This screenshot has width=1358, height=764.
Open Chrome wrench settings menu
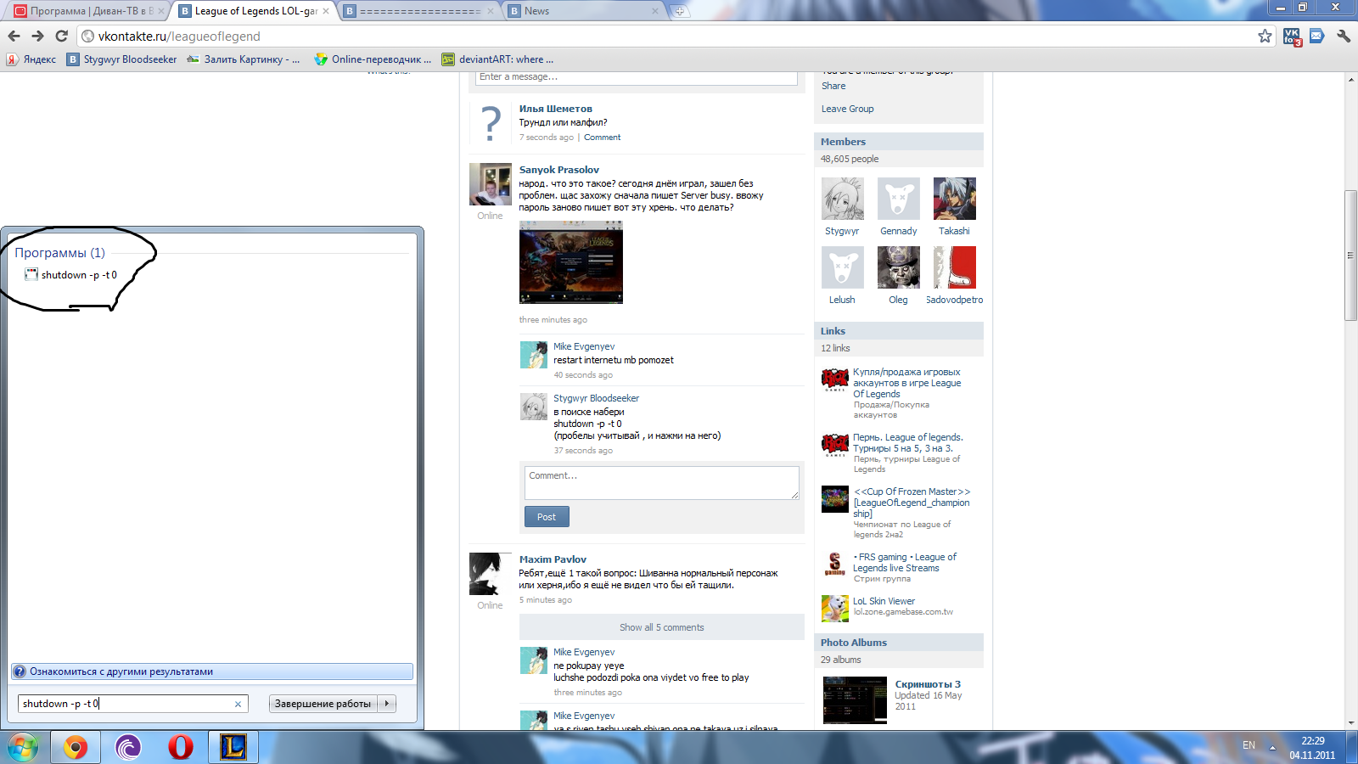(1344, 36)
